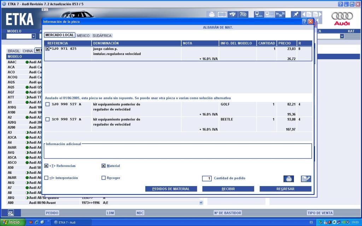Image resolution: width=362 pixels, height=226 pixels.
Task: Open the MODELO dropdown arrow in main window
Action: click(34, 36)
